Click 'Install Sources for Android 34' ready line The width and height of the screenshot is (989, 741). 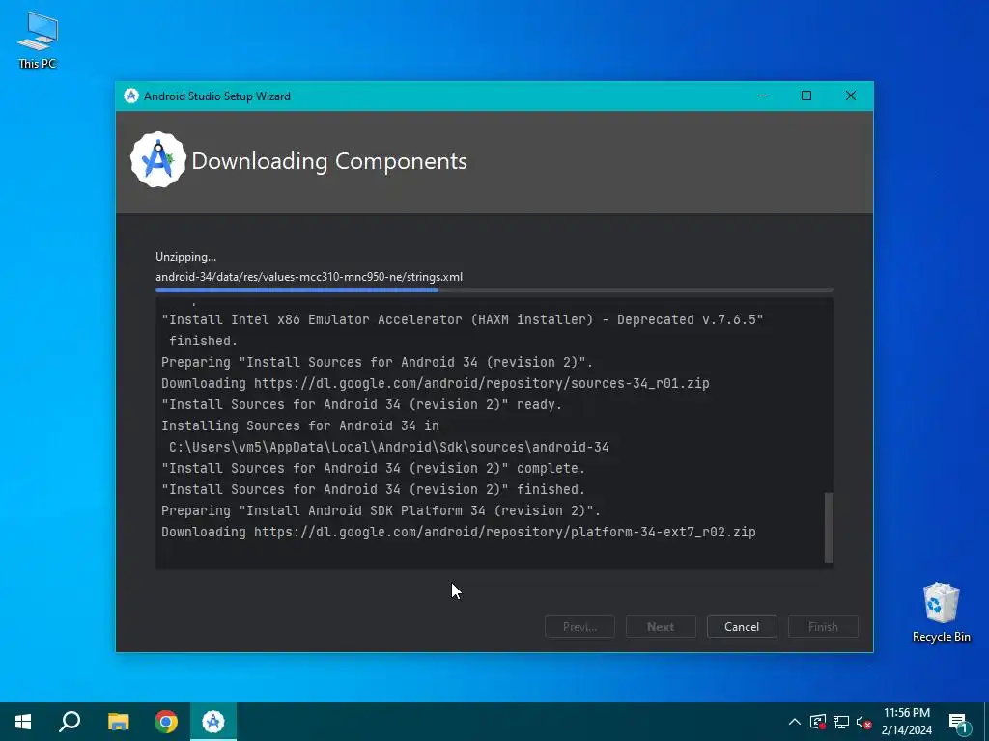(x=361, y=404)
